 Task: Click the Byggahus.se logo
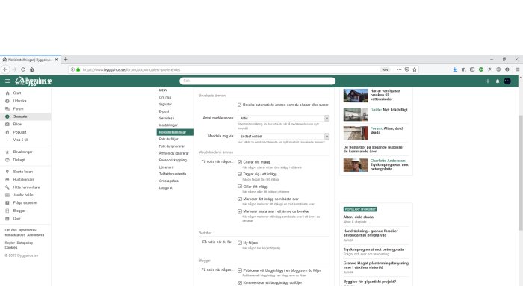coord(34,81)
